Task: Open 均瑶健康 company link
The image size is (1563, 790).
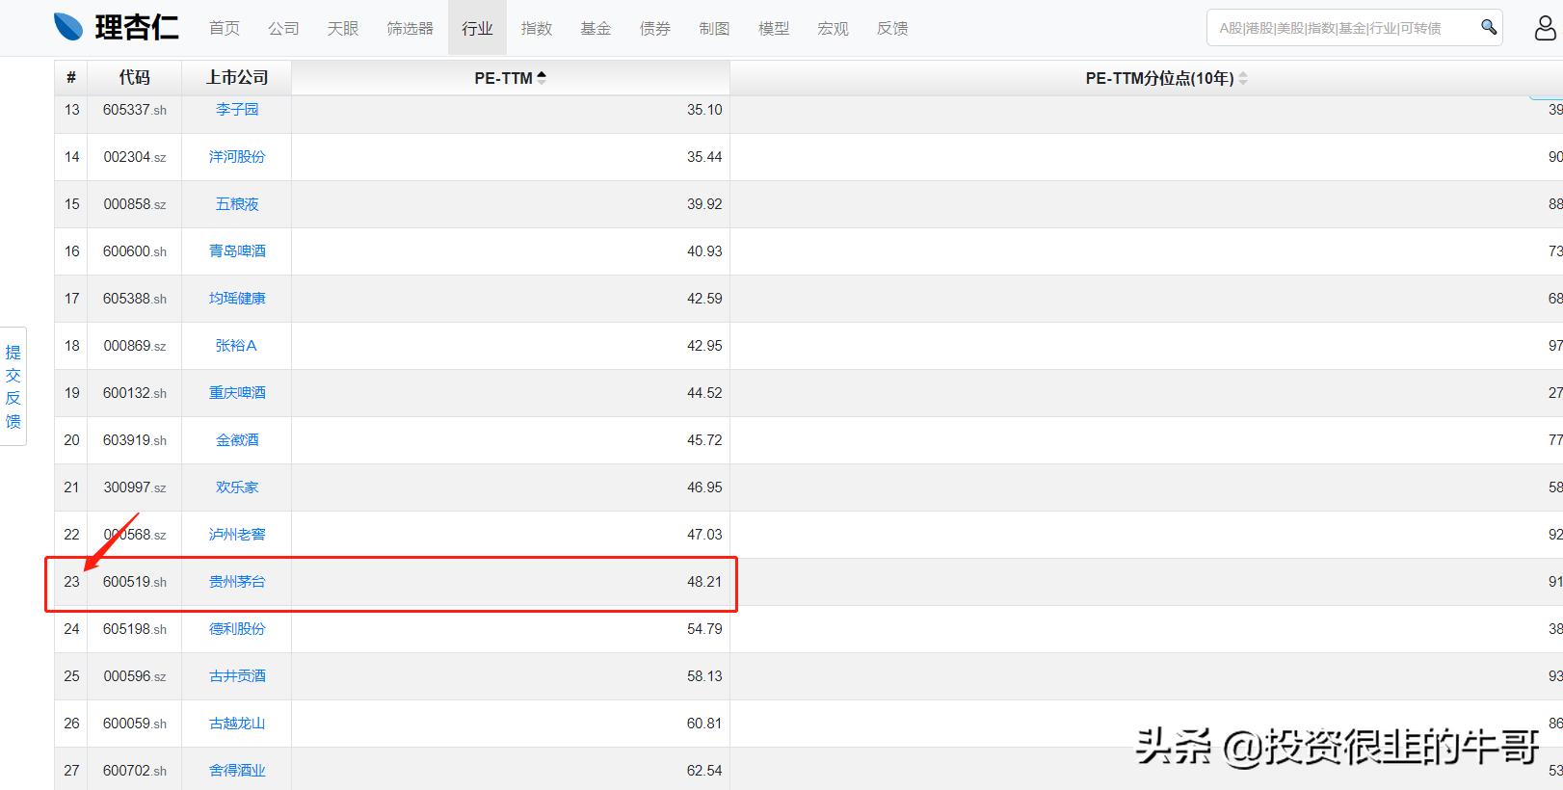Action: click(x=237, y=299)
